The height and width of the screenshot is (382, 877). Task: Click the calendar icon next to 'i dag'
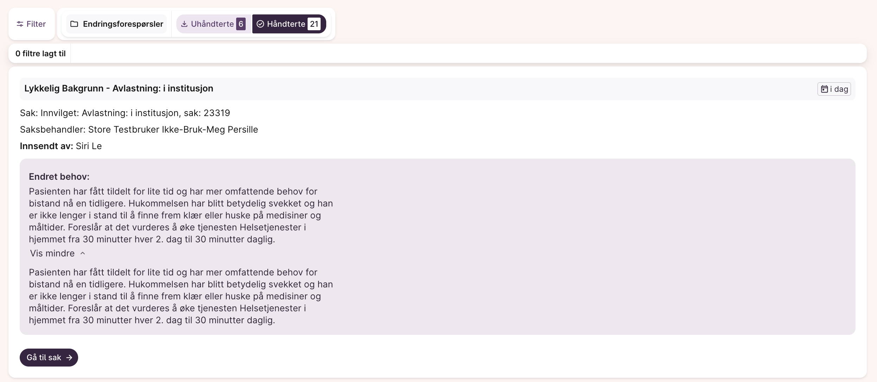click(x=824, y=89)
